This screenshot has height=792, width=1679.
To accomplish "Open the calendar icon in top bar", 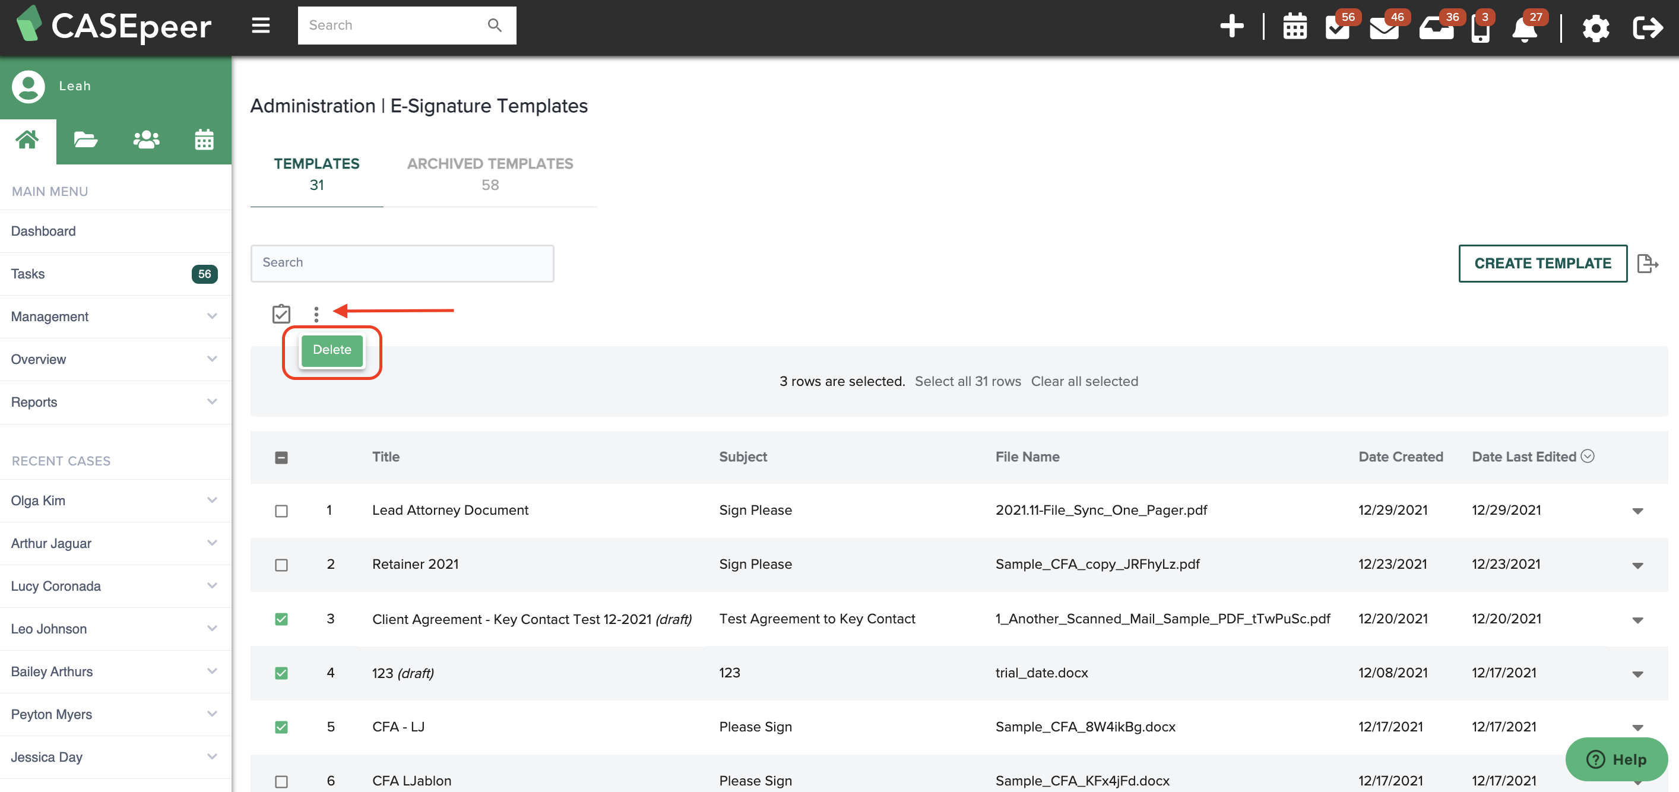I will coord(1294,27).
